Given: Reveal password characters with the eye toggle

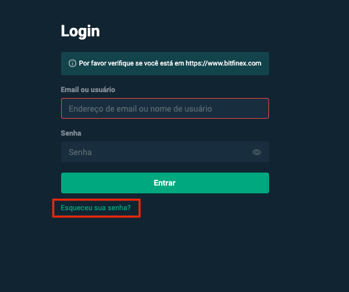Looking at the screenshot, I should (x=257, y=152).
